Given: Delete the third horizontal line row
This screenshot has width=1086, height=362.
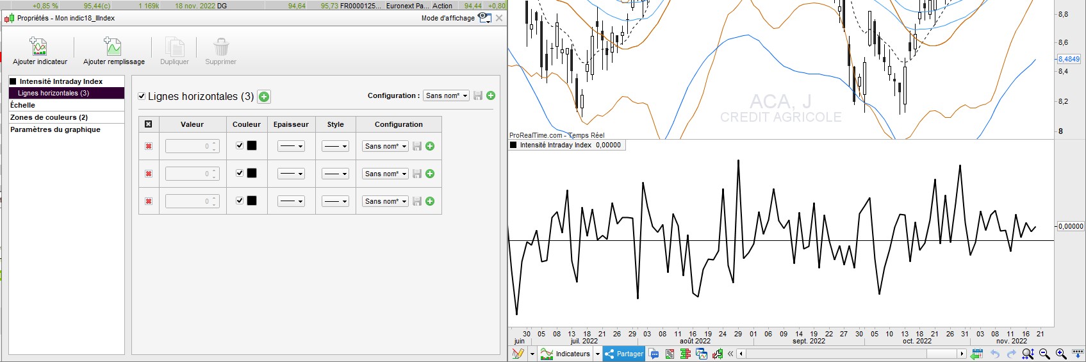Looking at the screenshot, I should (149, 201).
